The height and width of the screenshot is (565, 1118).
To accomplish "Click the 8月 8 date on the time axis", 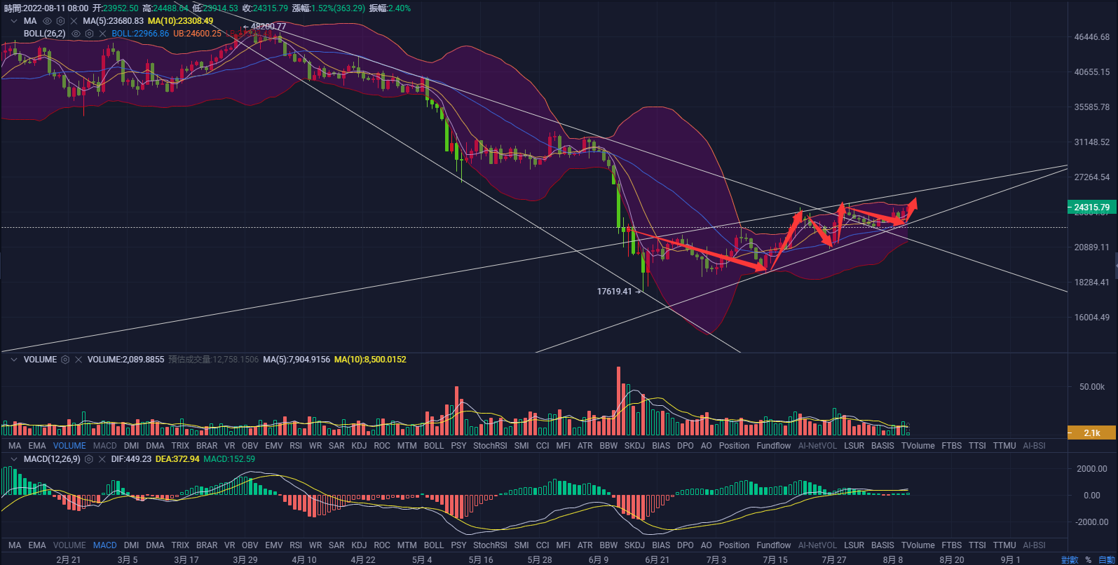I will pyautogui.click(x=892, y=559).
